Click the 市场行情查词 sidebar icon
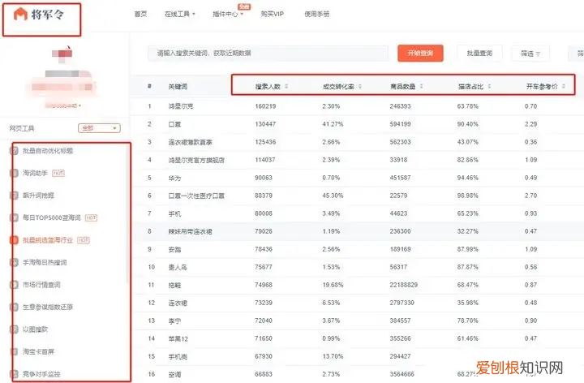Image resolution: width=584 pixels, height=383 pixels. click(x=14, y=285)
